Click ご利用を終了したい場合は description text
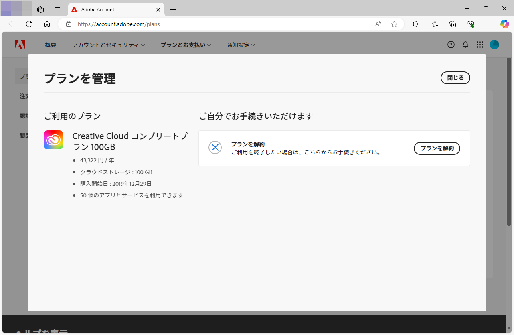 pyautogui.click(x=306, y=152)
